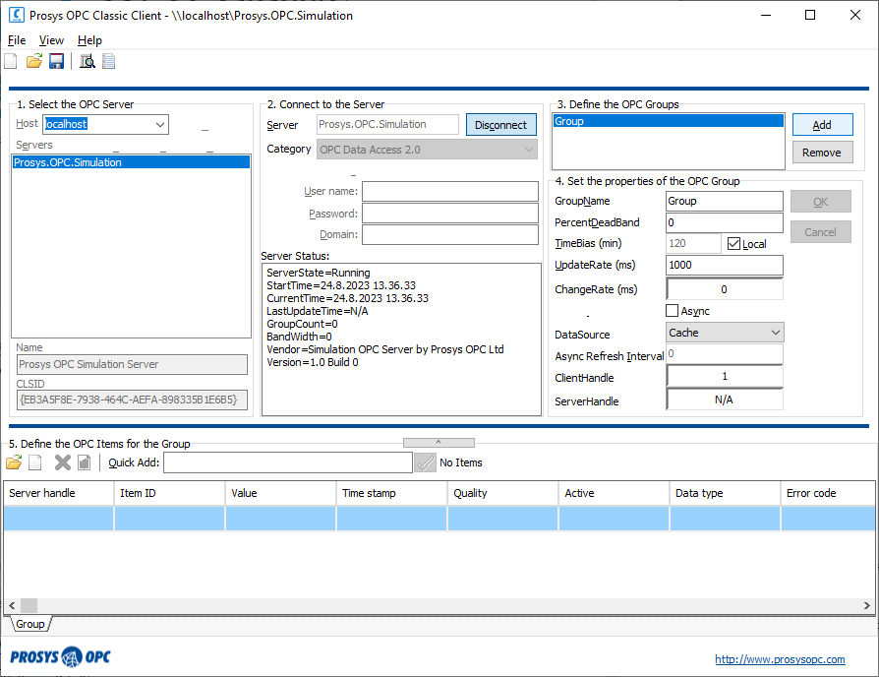Screen dimensions: 879x677
Task: Click the Quick Add checkmark confirm icon
Action: [426, 462]
